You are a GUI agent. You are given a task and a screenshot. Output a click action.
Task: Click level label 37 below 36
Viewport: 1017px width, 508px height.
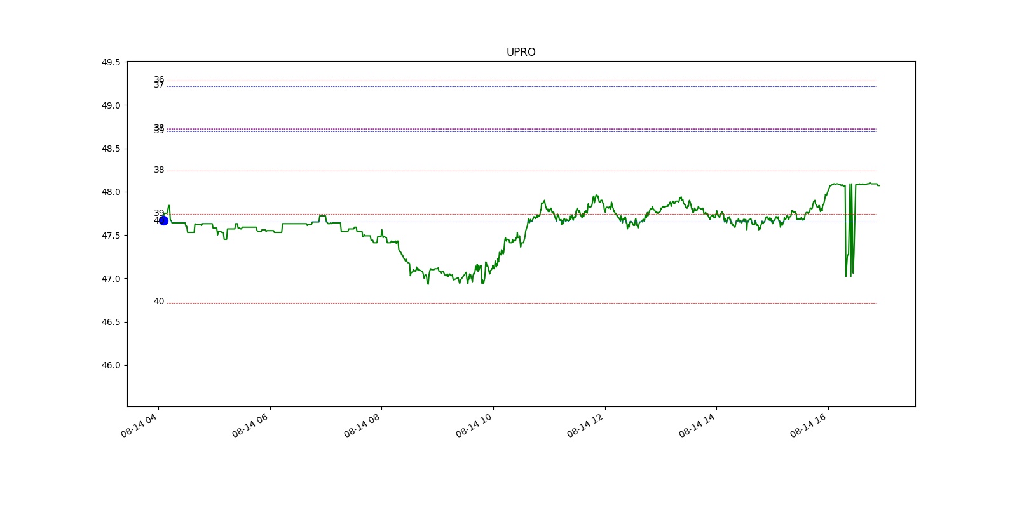point(159,85)
